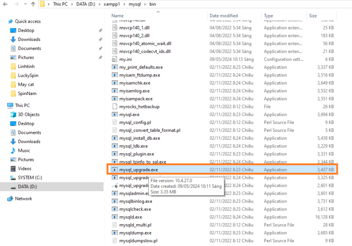Expand the chevron after xampp1 in address bar
This screenshot has height=246, width=352.
124,4
